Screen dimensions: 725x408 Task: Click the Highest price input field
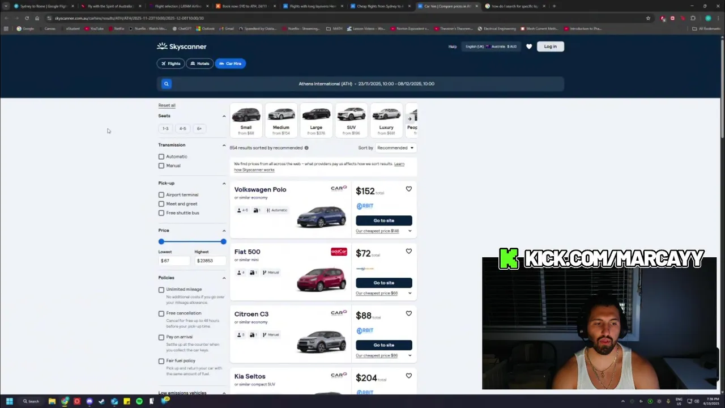coord(210,261)
